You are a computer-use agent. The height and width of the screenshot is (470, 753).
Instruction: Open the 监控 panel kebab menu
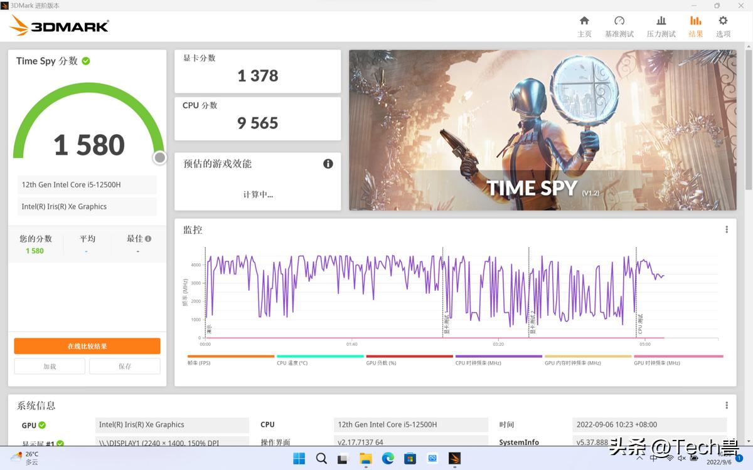point(726,229)
